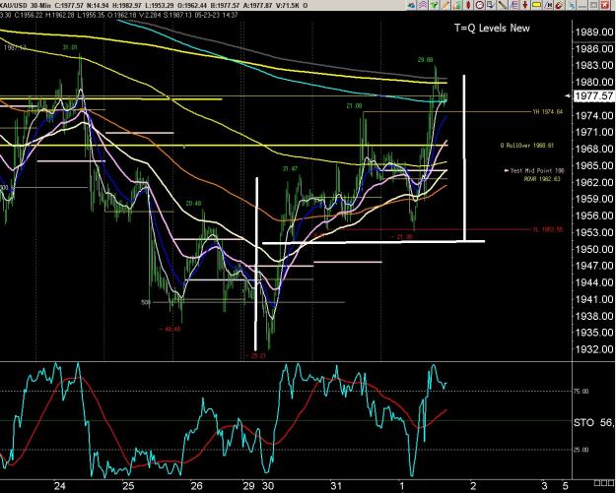The image size is (616, 493).
Task: Click the red magnet toolbar icon
Action: click(x=559, y=5)
